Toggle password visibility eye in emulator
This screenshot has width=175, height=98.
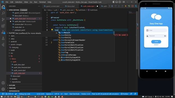165,36
